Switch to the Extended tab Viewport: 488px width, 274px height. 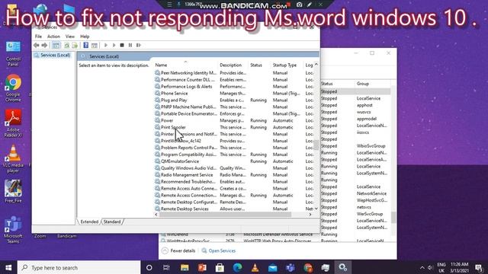pyautogui.click(x=89, y=221)
